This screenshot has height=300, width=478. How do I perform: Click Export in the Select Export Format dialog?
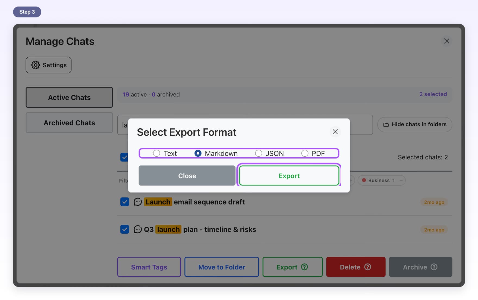(x=289, y=176)
